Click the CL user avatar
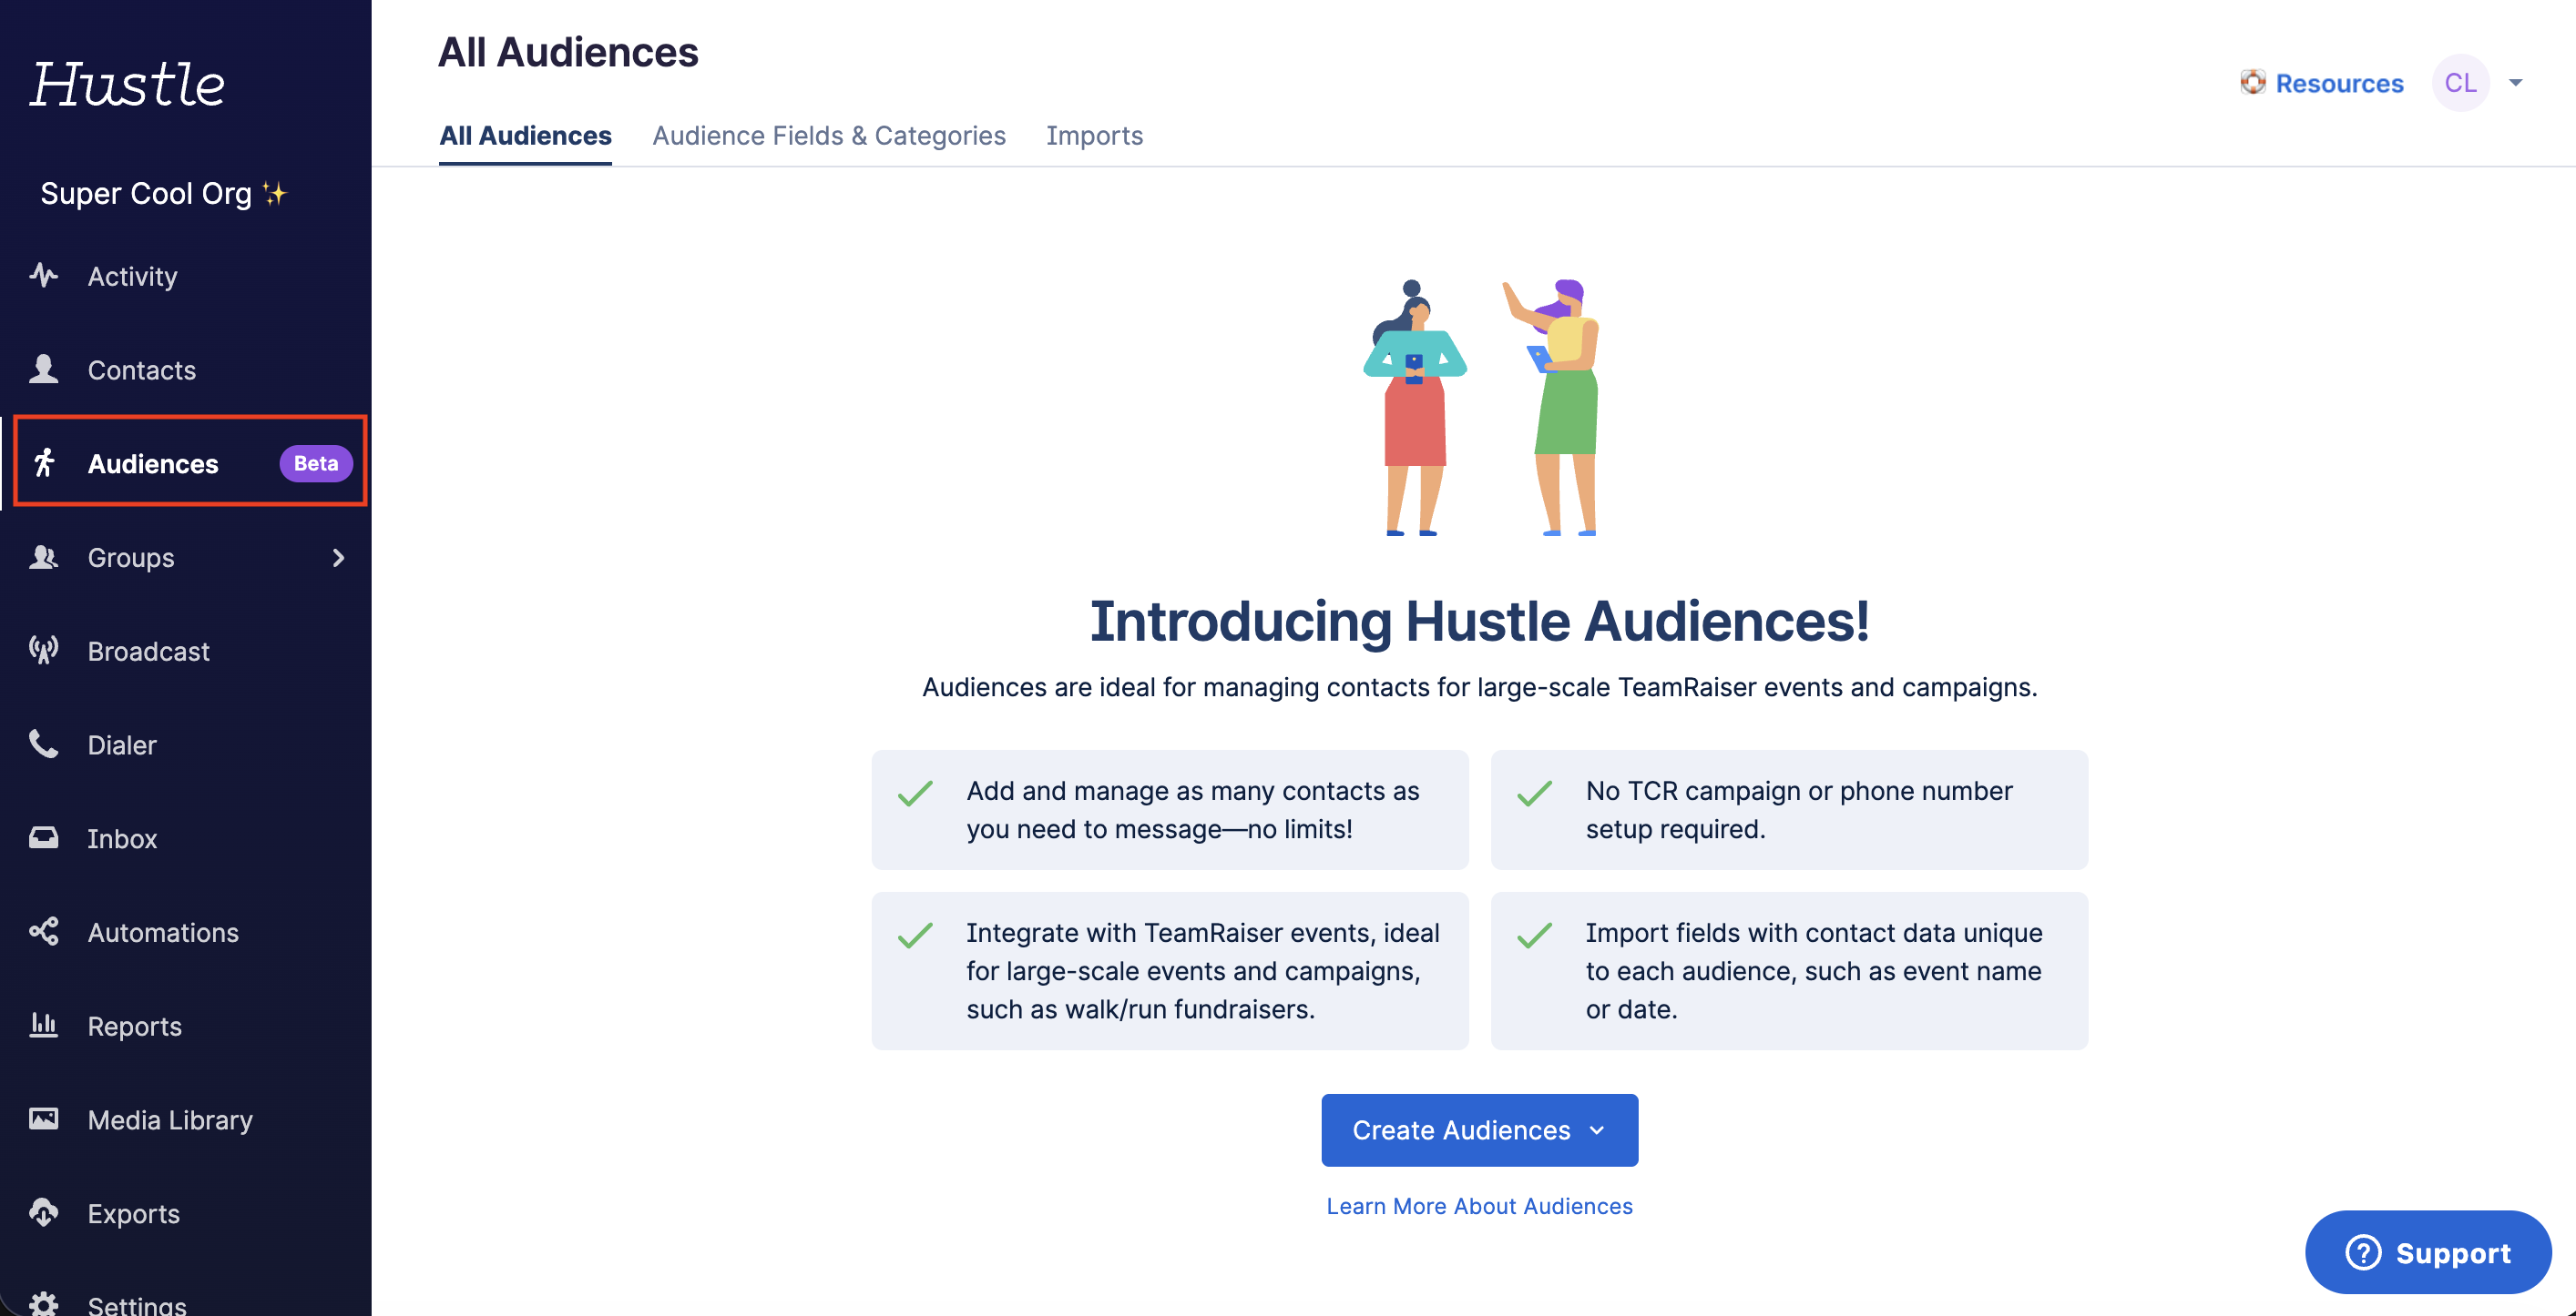 [x=2460, y=83]
